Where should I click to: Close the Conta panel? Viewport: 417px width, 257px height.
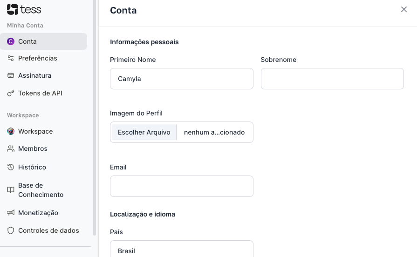404,9
